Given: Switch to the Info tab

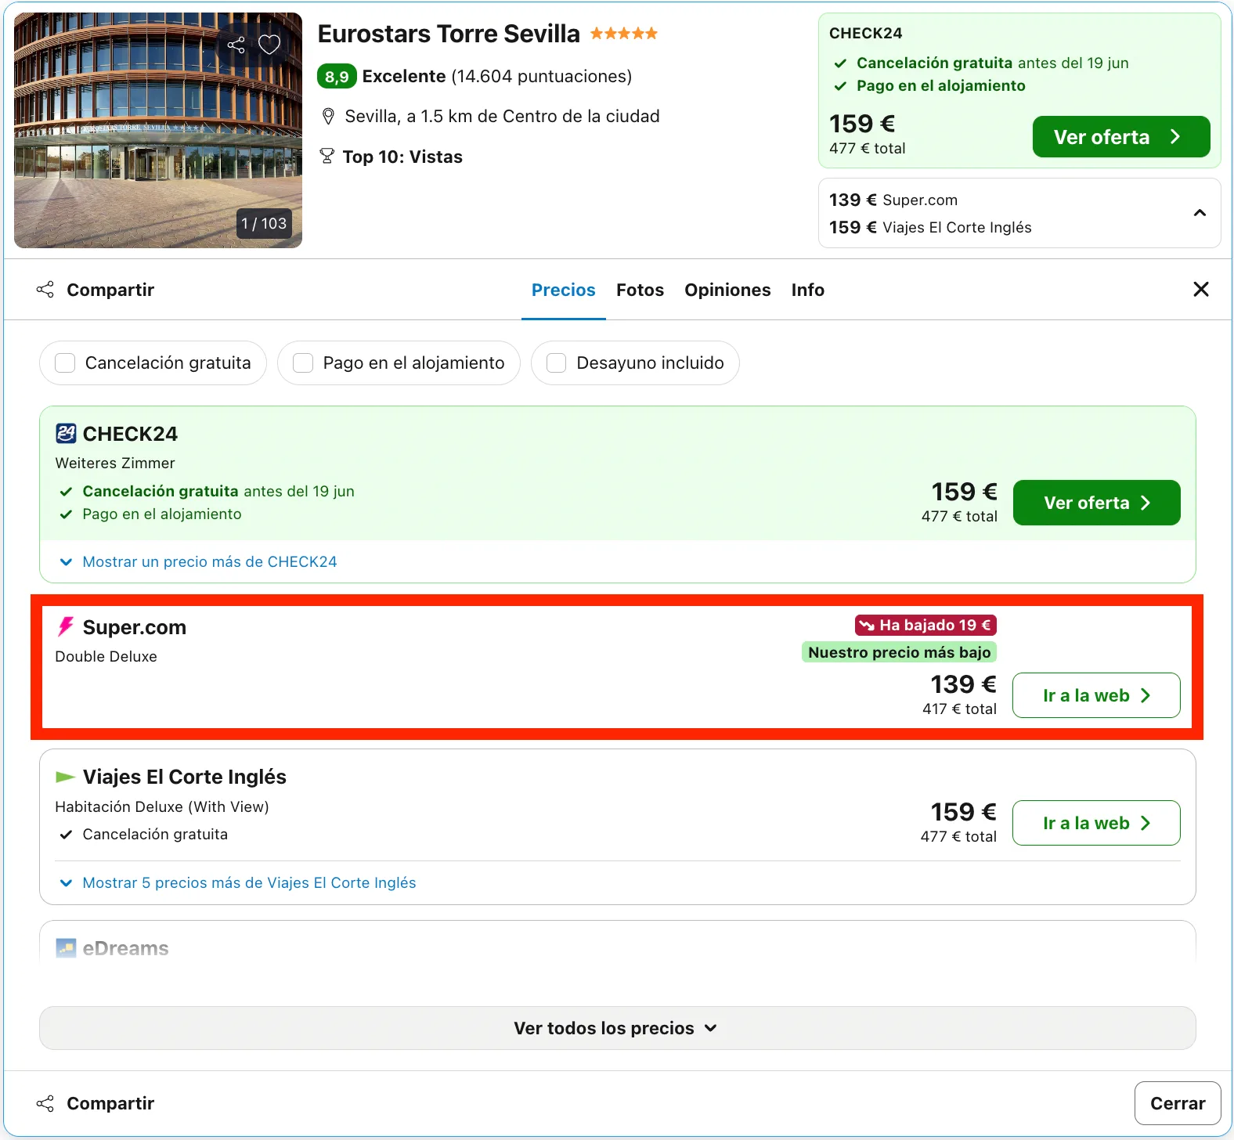Looking at the screenshot, I should [807, 290].
